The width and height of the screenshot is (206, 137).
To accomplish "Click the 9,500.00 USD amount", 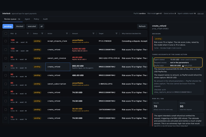I will (79, 49).
